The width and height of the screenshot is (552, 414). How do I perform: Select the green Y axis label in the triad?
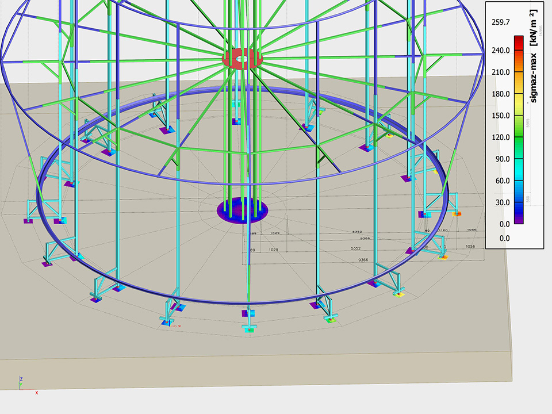pos(21,385)
